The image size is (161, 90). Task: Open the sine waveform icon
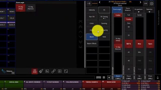(x=66, y=71)
